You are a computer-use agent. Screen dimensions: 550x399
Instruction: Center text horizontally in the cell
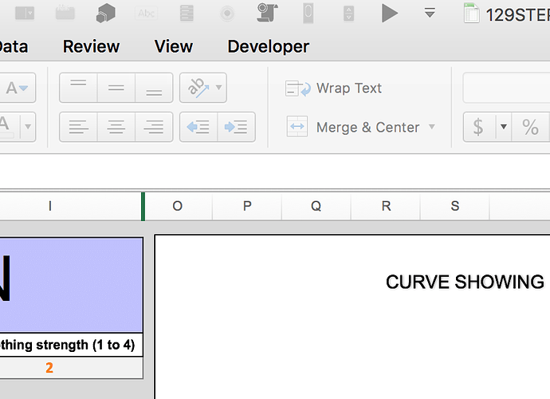pos(116,127)
